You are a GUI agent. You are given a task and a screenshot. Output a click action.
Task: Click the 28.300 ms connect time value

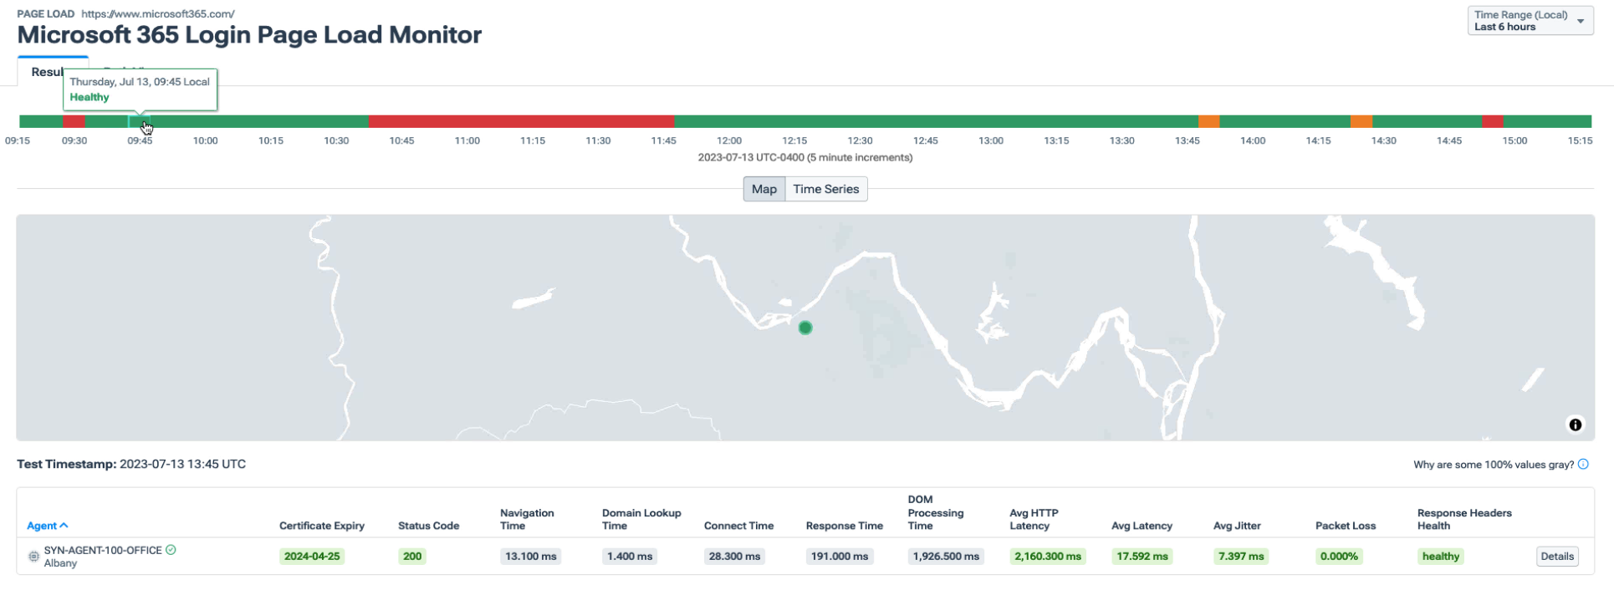tap(735, 557)
